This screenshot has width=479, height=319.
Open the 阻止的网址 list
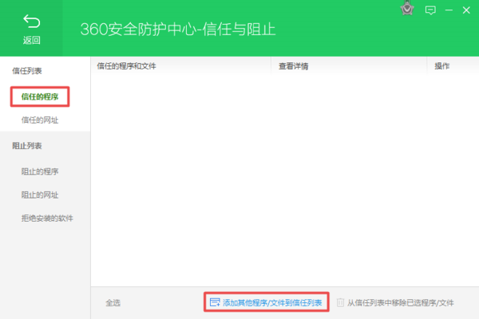(40, 195)
